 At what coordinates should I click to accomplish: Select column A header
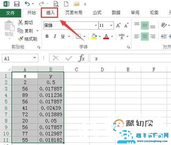tap(25, 70)
